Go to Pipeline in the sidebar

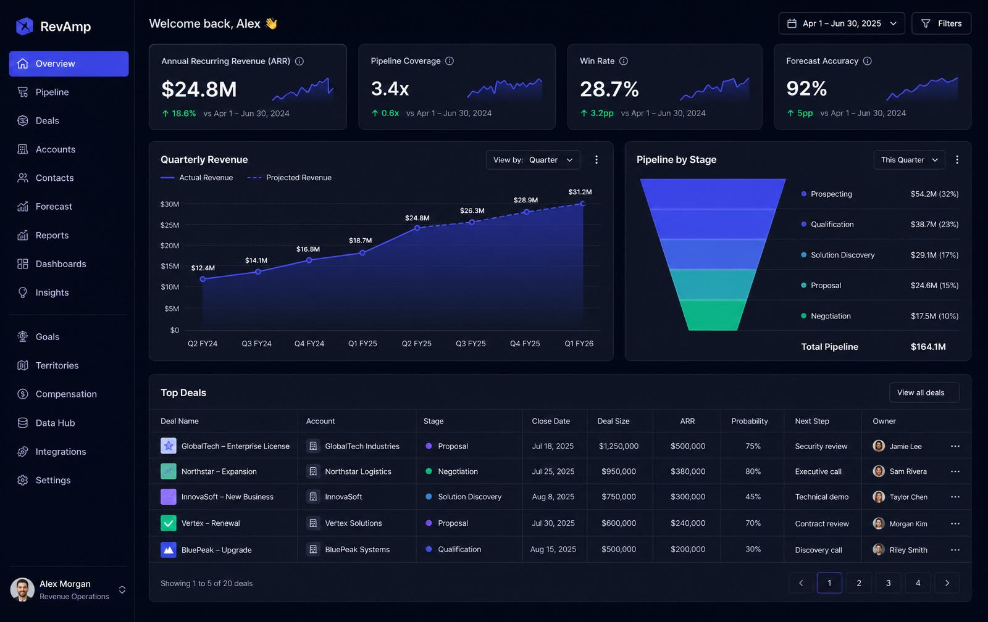tap(69, 92)
